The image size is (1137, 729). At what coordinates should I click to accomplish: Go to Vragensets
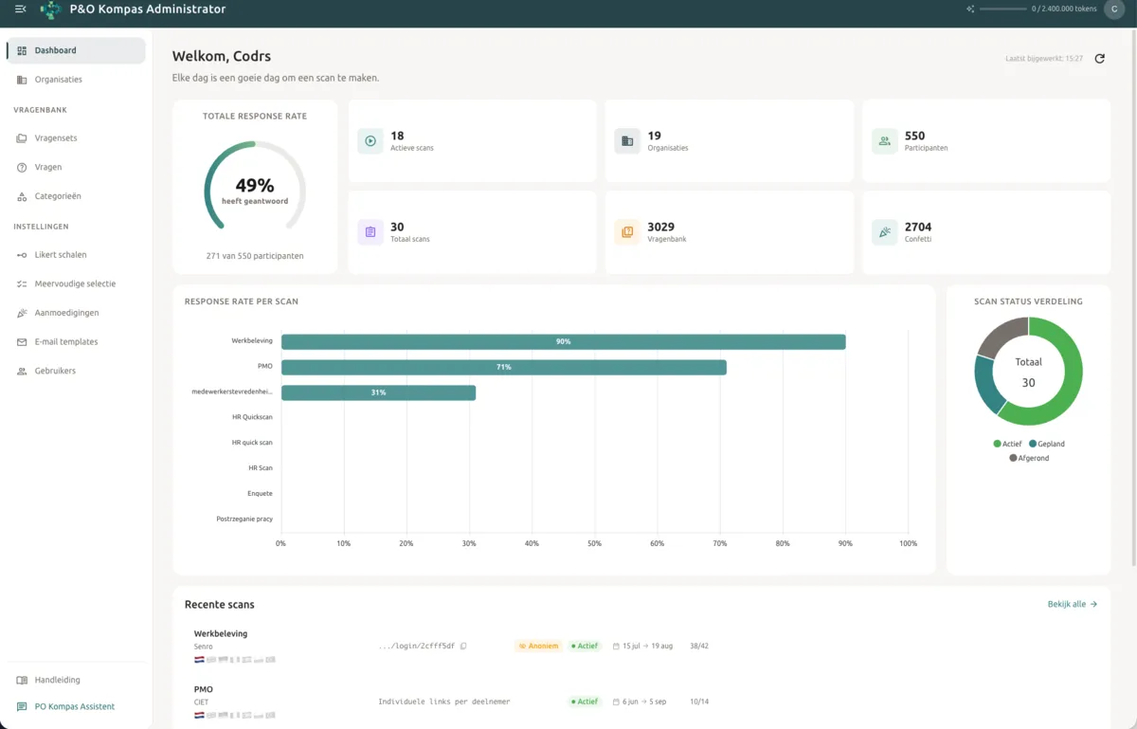coord(76,138)
